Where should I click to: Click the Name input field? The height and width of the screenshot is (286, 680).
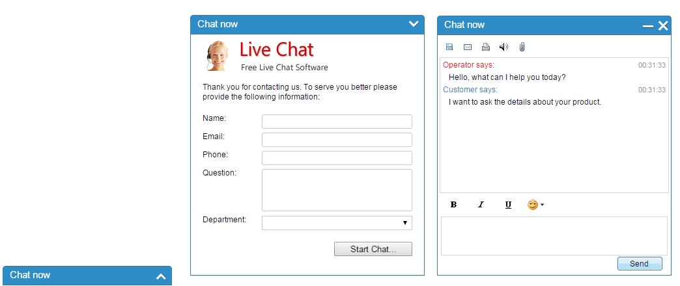coord(337,122)
